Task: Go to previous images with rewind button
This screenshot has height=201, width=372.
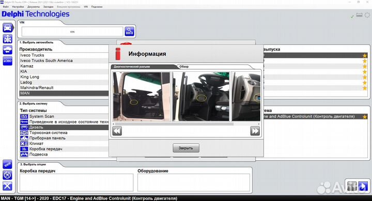Action: pos(117,131)
